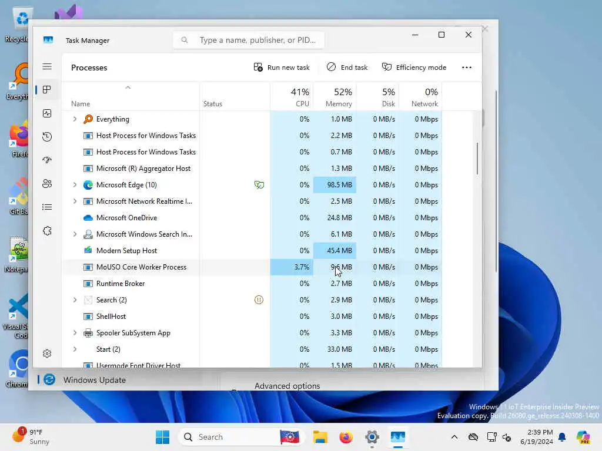Select the Spooler SubSystem App printer icon
Screen dimensions: 602x451
(88, 333)
